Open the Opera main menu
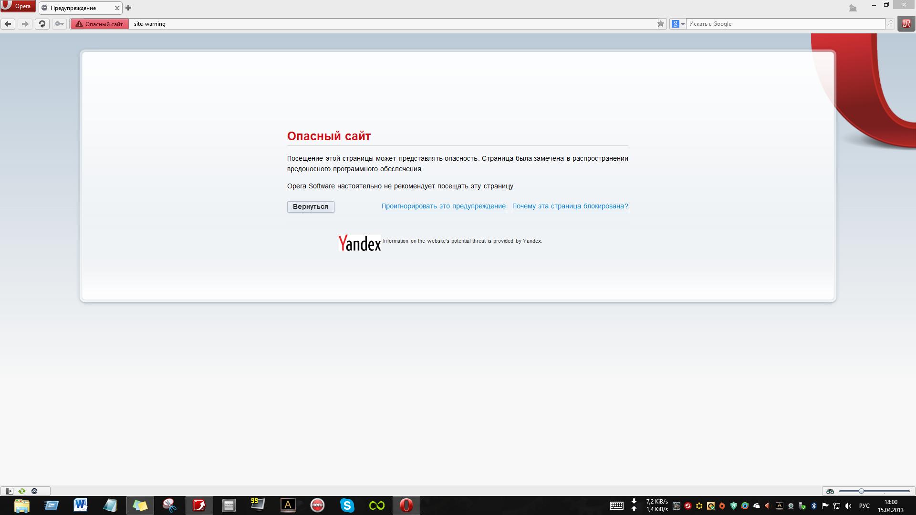Screen dimensions: 916x515 [18, 6]
